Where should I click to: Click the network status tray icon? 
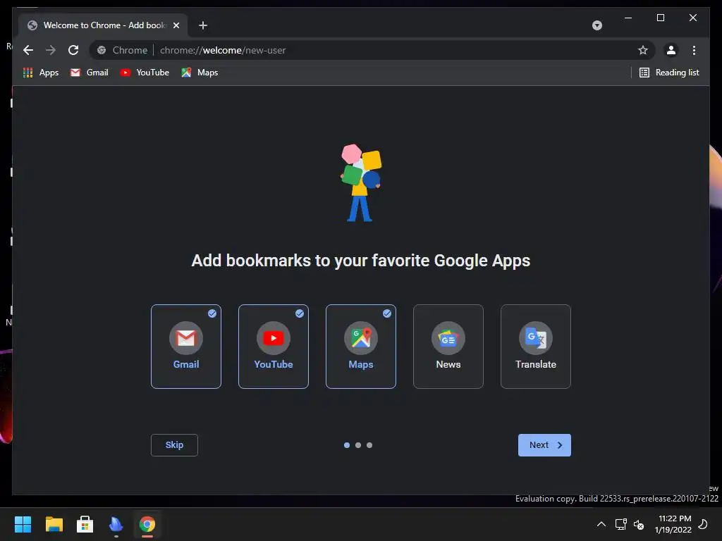[x=620, y=524]
